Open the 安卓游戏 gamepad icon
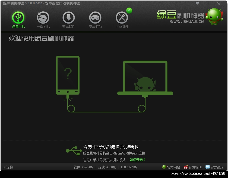Viewport: 228px width, 178px height. click(95, 18)
